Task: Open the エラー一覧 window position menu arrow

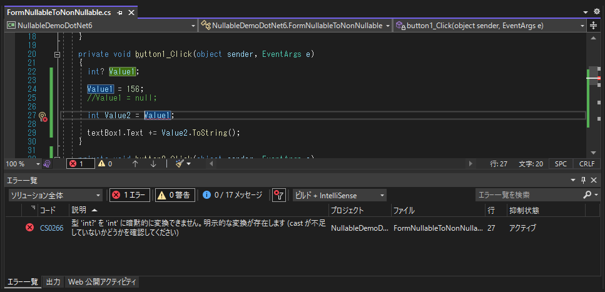Action: click(x=573, y=180)
